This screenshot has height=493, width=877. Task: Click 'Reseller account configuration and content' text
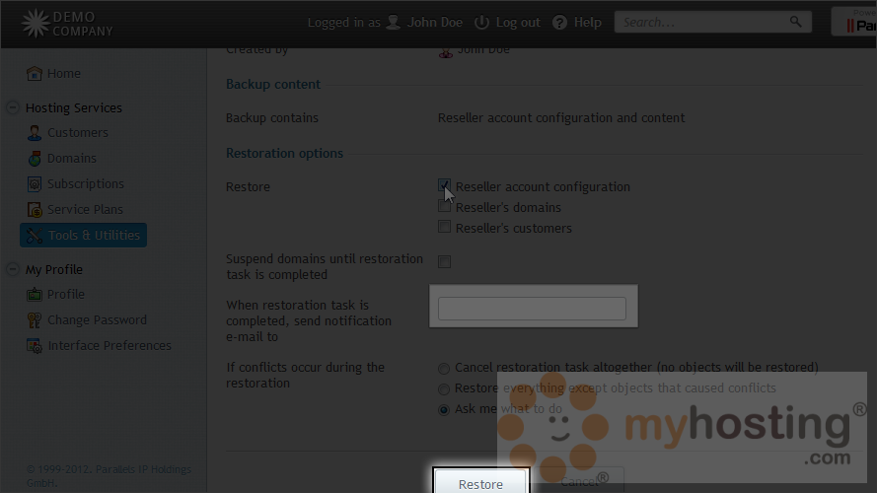click(561, 118)
